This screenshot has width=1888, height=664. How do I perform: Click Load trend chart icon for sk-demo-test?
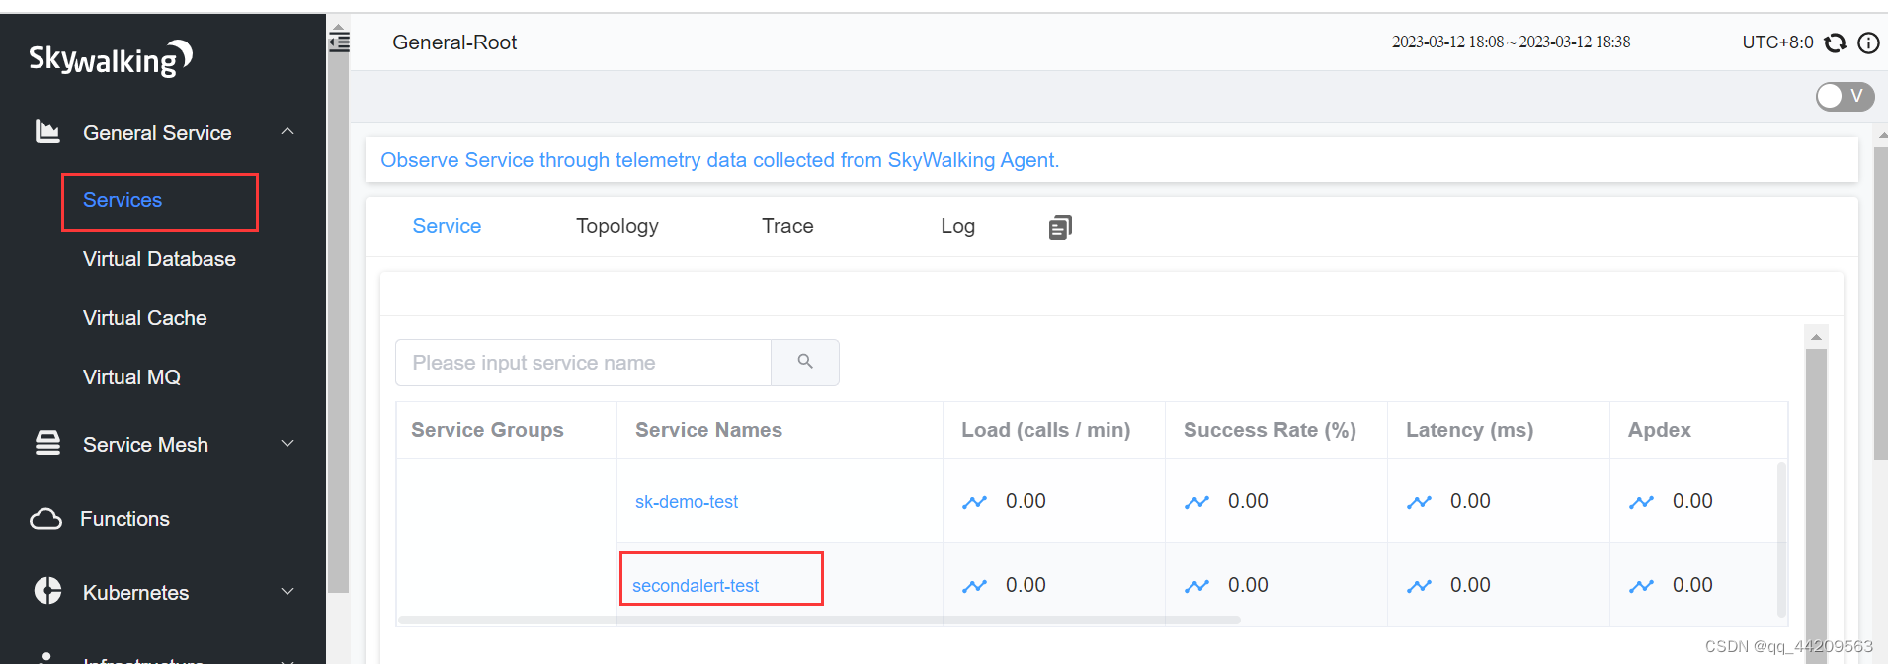[x=975, y=502]
